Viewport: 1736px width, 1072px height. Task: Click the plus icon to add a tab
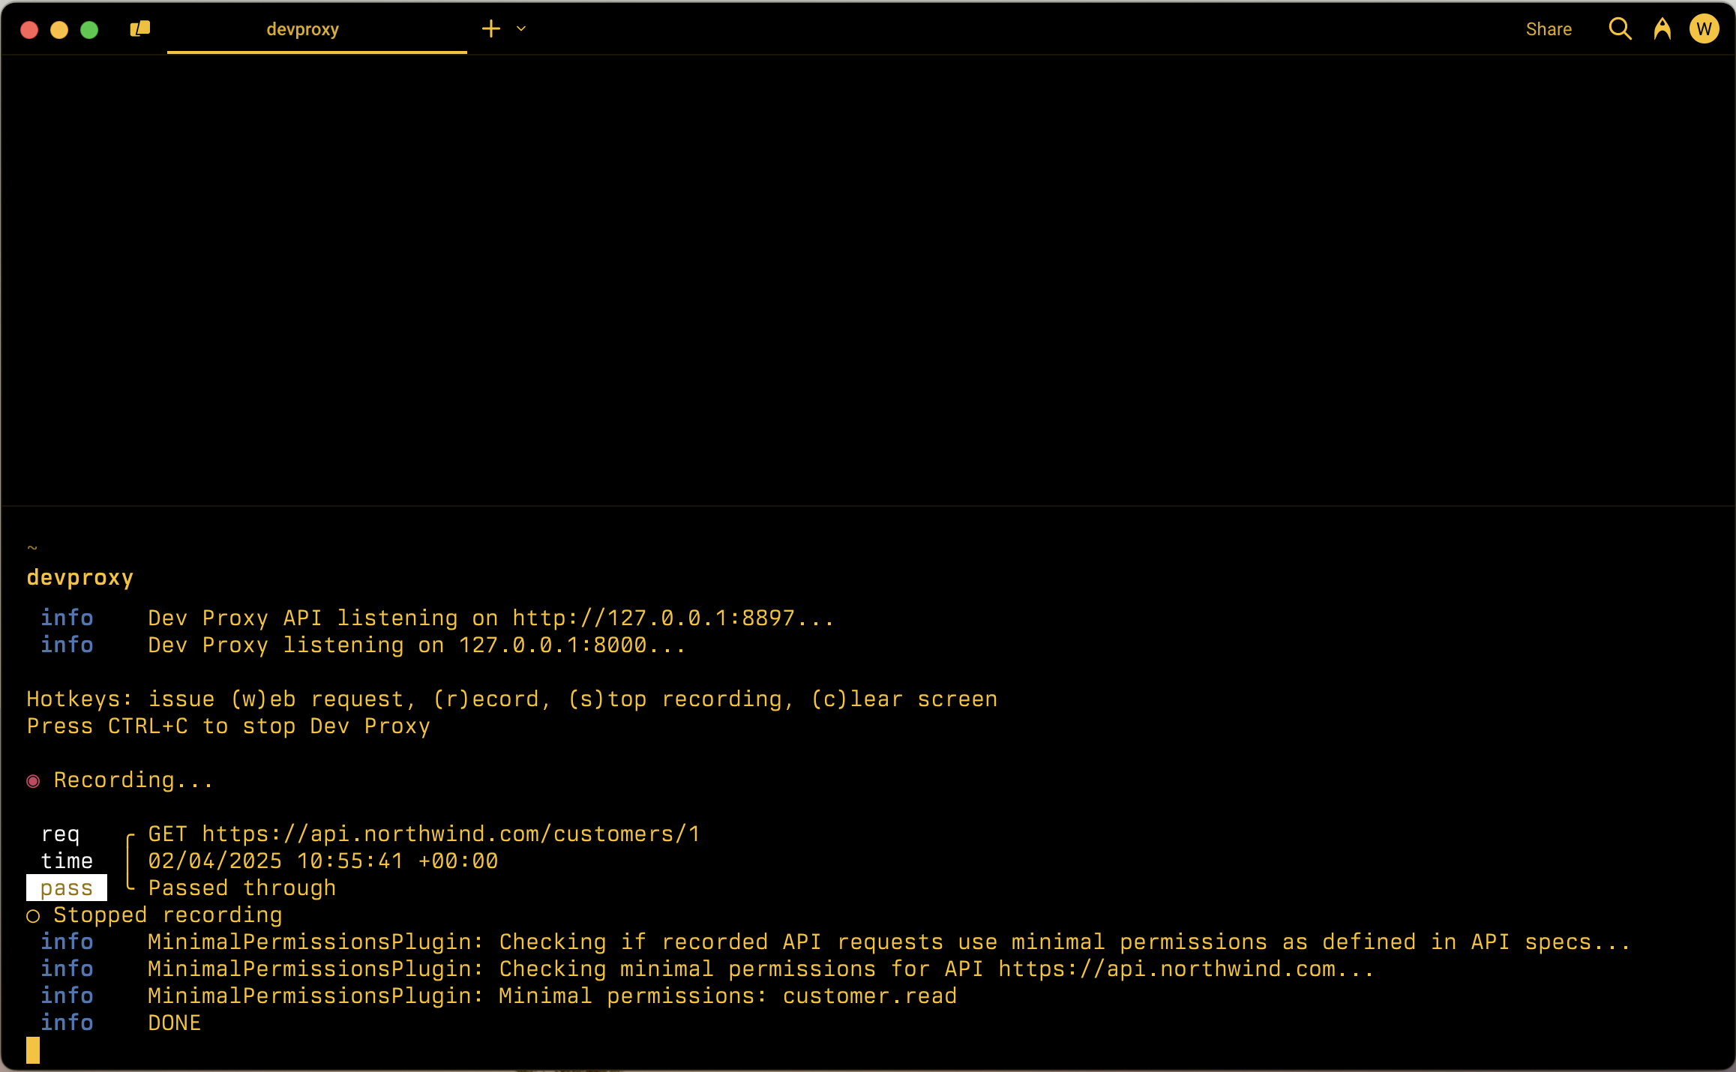[490, 29]
